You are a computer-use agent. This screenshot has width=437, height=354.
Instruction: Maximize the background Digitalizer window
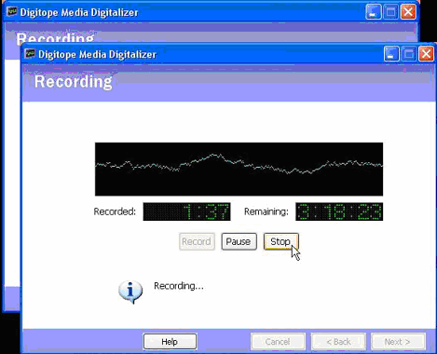tap(390, 12)
